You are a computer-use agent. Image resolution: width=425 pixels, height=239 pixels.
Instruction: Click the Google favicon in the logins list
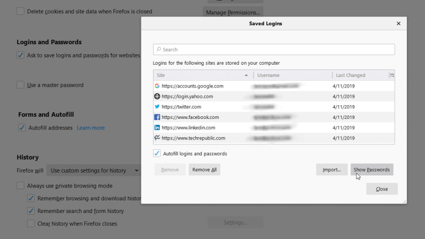tap(157, 86)
